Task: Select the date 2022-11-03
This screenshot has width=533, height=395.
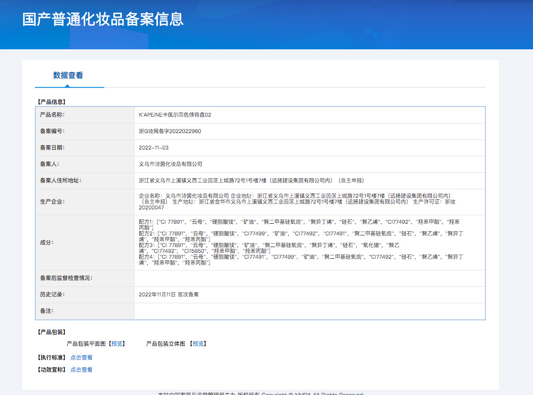Action: (154, 147)
